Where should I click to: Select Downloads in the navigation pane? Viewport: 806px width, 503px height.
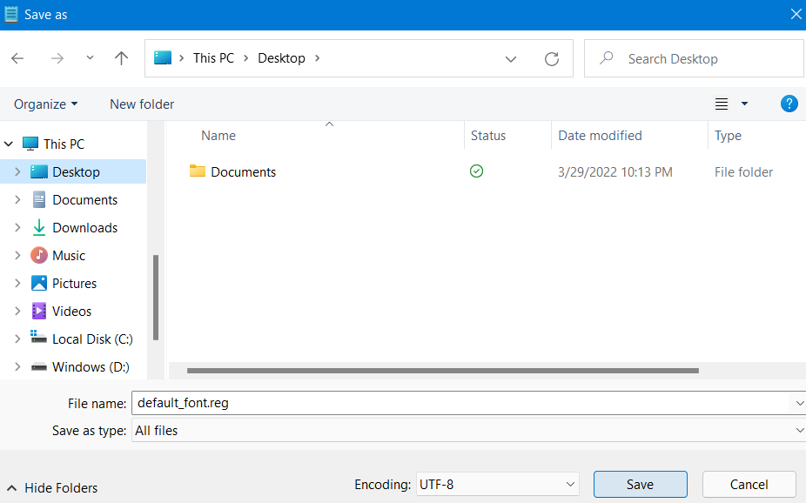coord(84,228)
